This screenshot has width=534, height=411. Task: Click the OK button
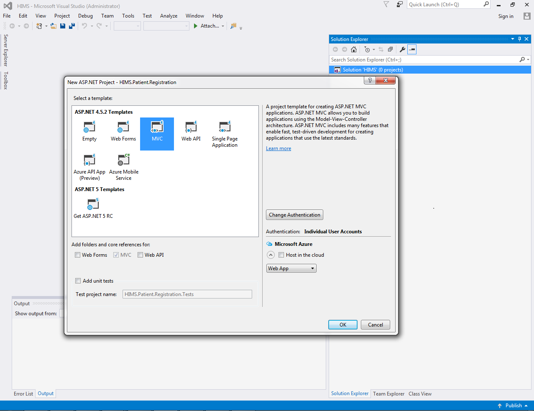(x=343, y=325)
